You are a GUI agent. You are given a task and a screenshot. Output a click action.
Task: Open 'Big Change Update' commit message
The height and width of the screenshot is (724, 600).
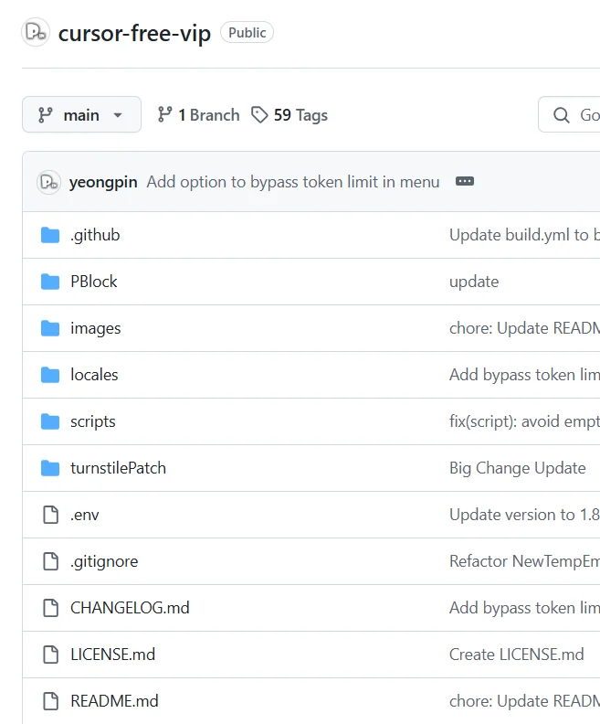(x=518, y=468)
